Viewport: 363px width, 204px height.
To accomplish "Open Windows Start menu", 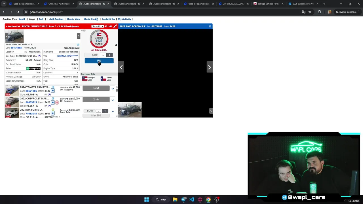I will (147, 199).
